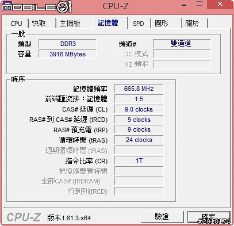Click the 類型 label
Image resolution: width=234 pixels, height=226 pixels.
pos(24,44)
